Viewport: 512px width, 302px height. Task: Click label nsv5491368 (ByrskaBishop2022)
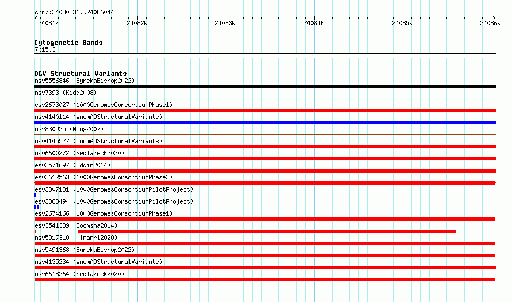[x=85, y=250]
